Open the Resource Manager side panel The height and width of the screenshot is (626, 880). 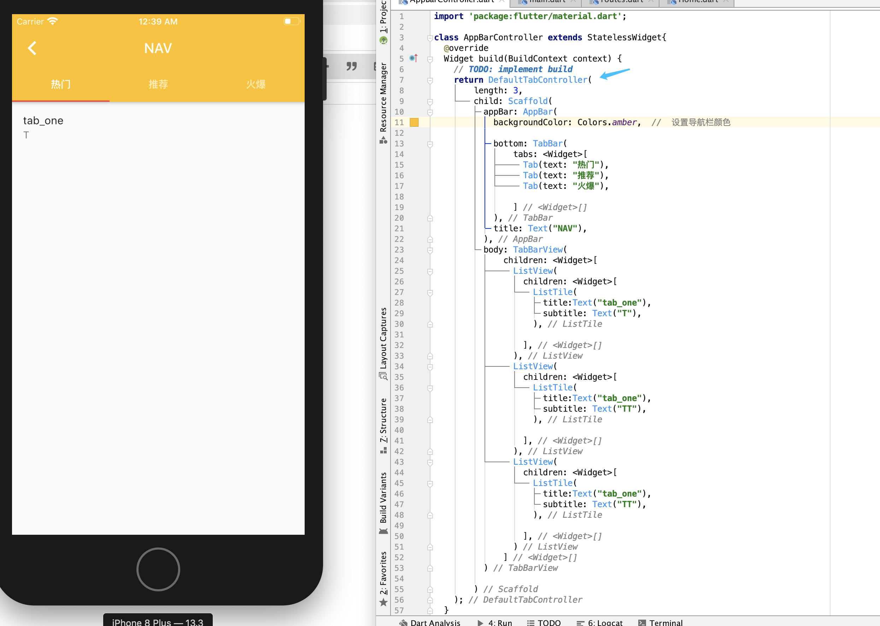(383, 99)
